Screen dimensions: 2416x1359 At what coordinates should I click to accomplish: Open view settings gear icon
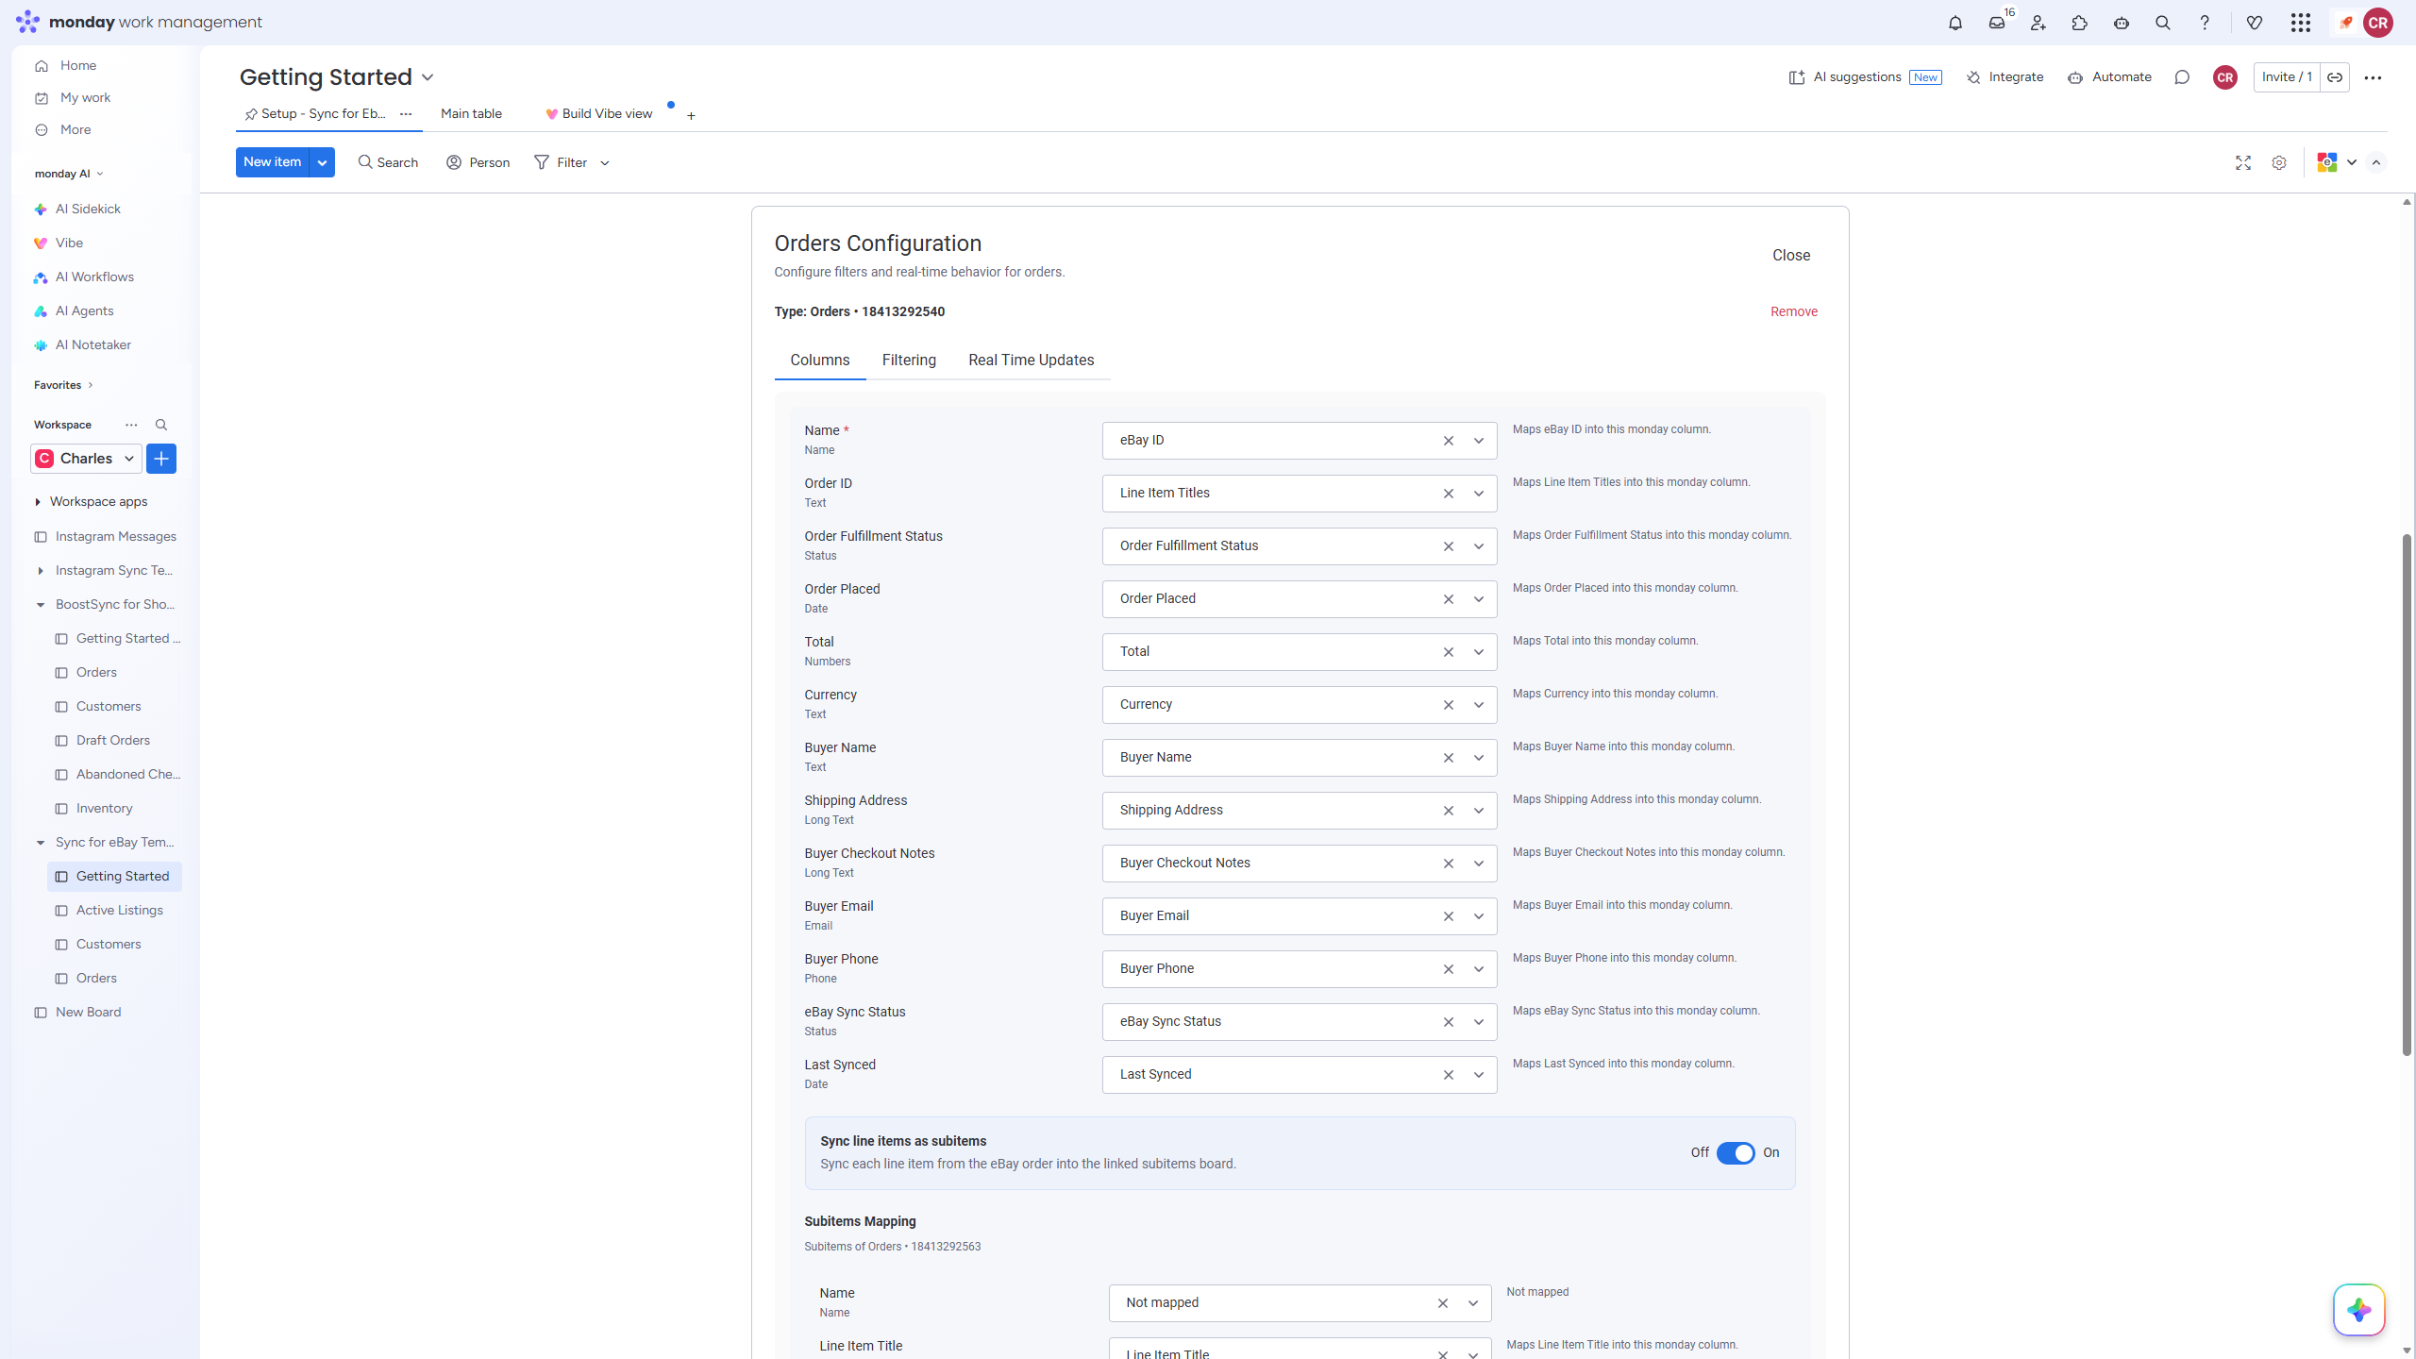pyautogui.click(x=2279, y=163)
